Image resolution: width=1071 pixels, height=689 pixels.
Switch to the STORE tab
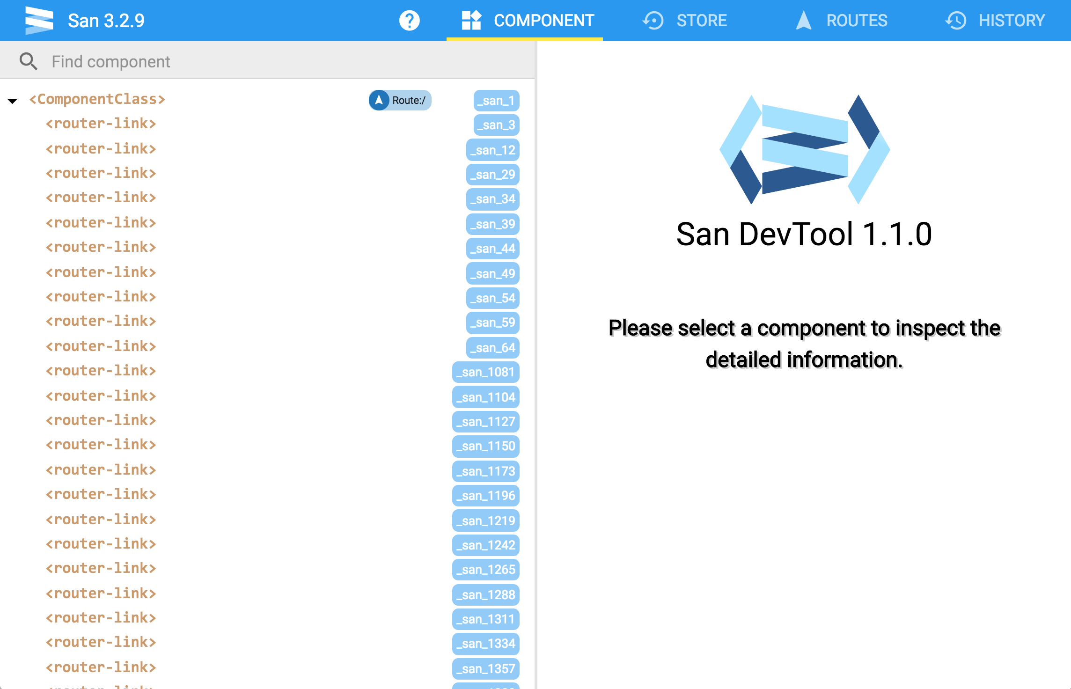(x=684, y=21)
